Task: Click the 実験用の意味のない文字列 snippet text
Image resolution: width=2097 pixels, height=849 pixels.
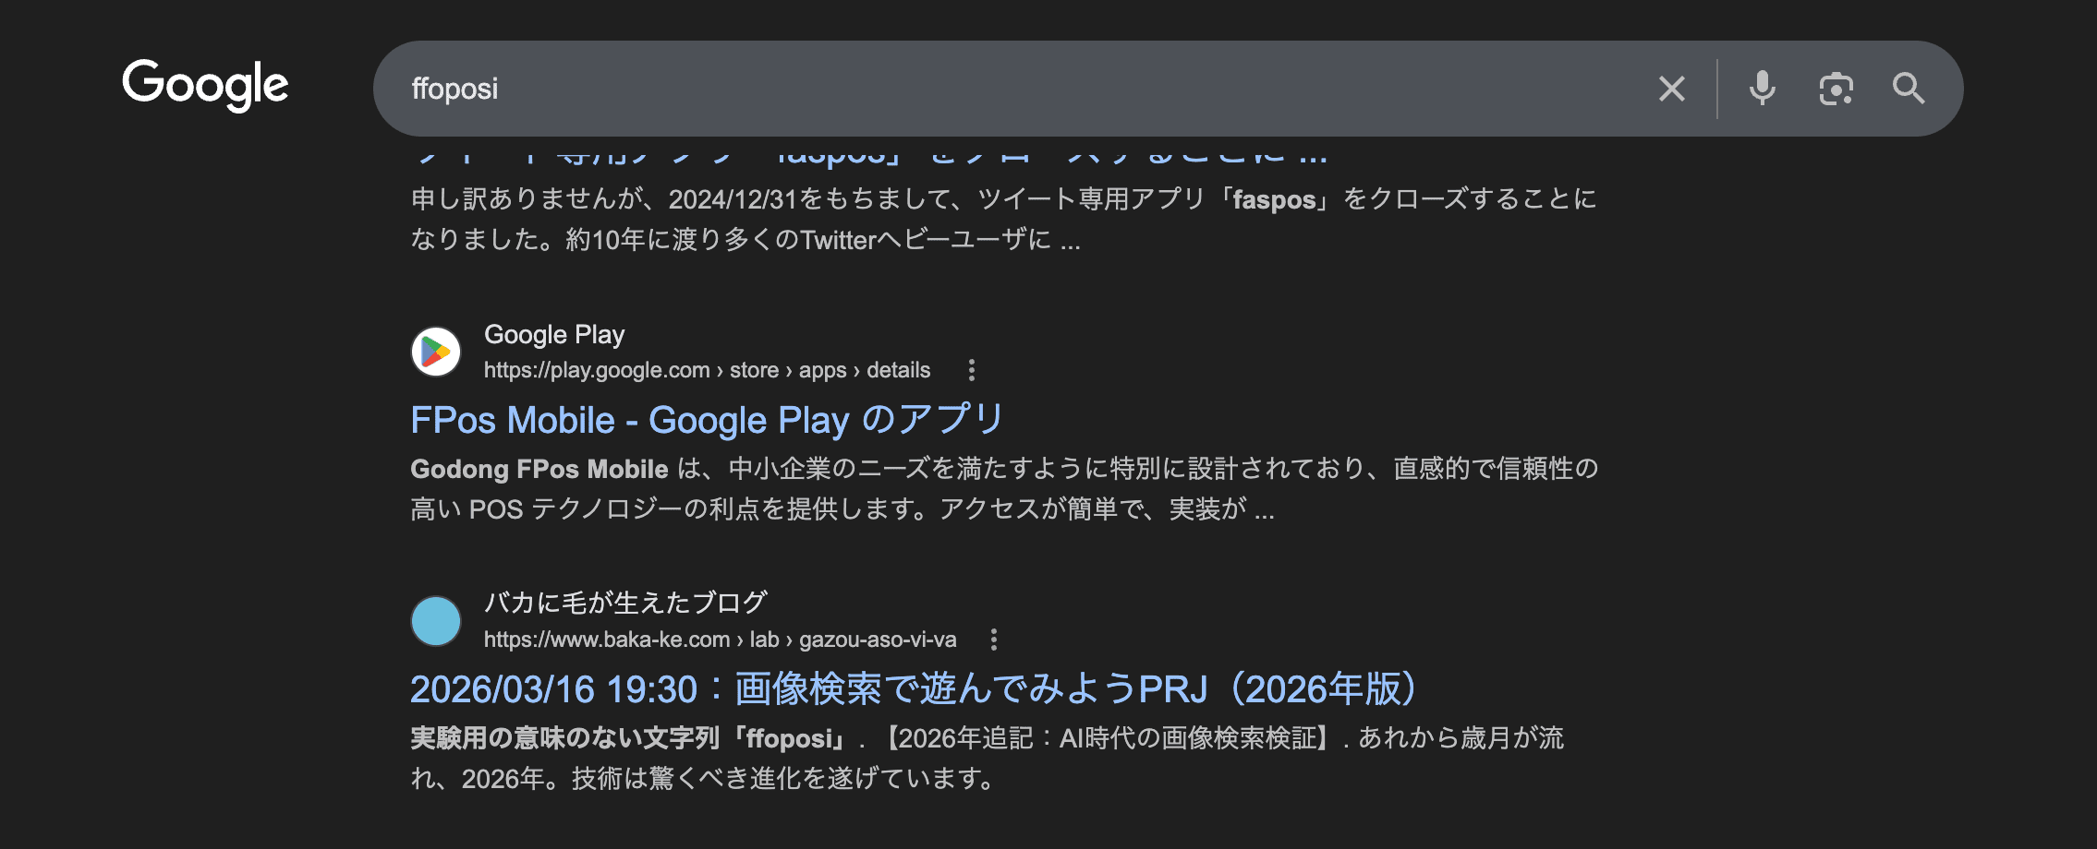Action: [987, 758]
